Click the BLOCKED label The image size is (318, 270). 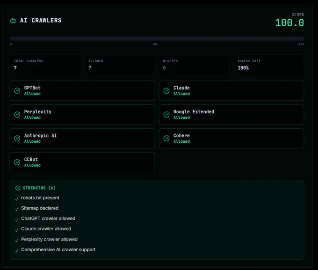[x=170, y=61]
